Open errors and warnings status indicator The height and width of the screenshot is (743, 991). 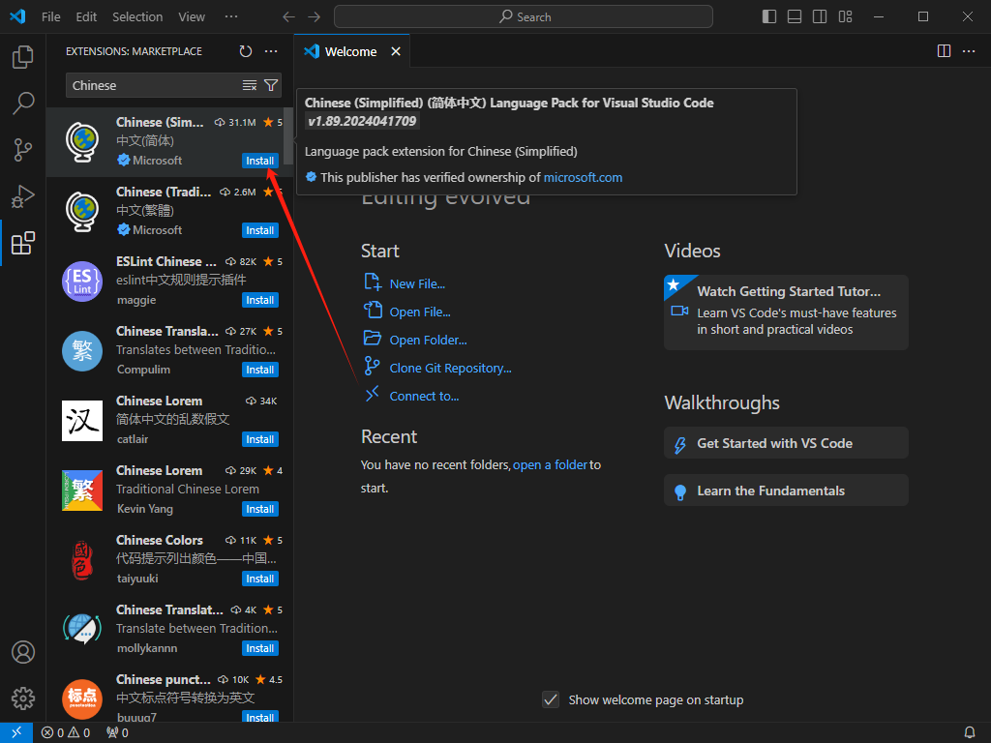[x=66, y=733]
